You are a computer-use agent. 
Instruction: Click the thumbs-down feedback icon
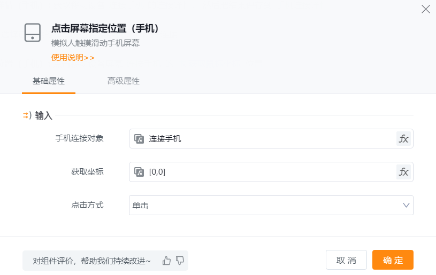(x=180, y=261)
